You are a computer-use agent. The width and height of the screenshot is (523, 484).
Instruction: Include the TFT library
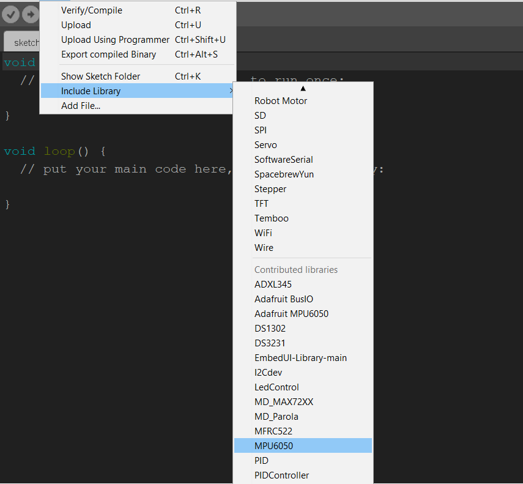click(303, 204)
